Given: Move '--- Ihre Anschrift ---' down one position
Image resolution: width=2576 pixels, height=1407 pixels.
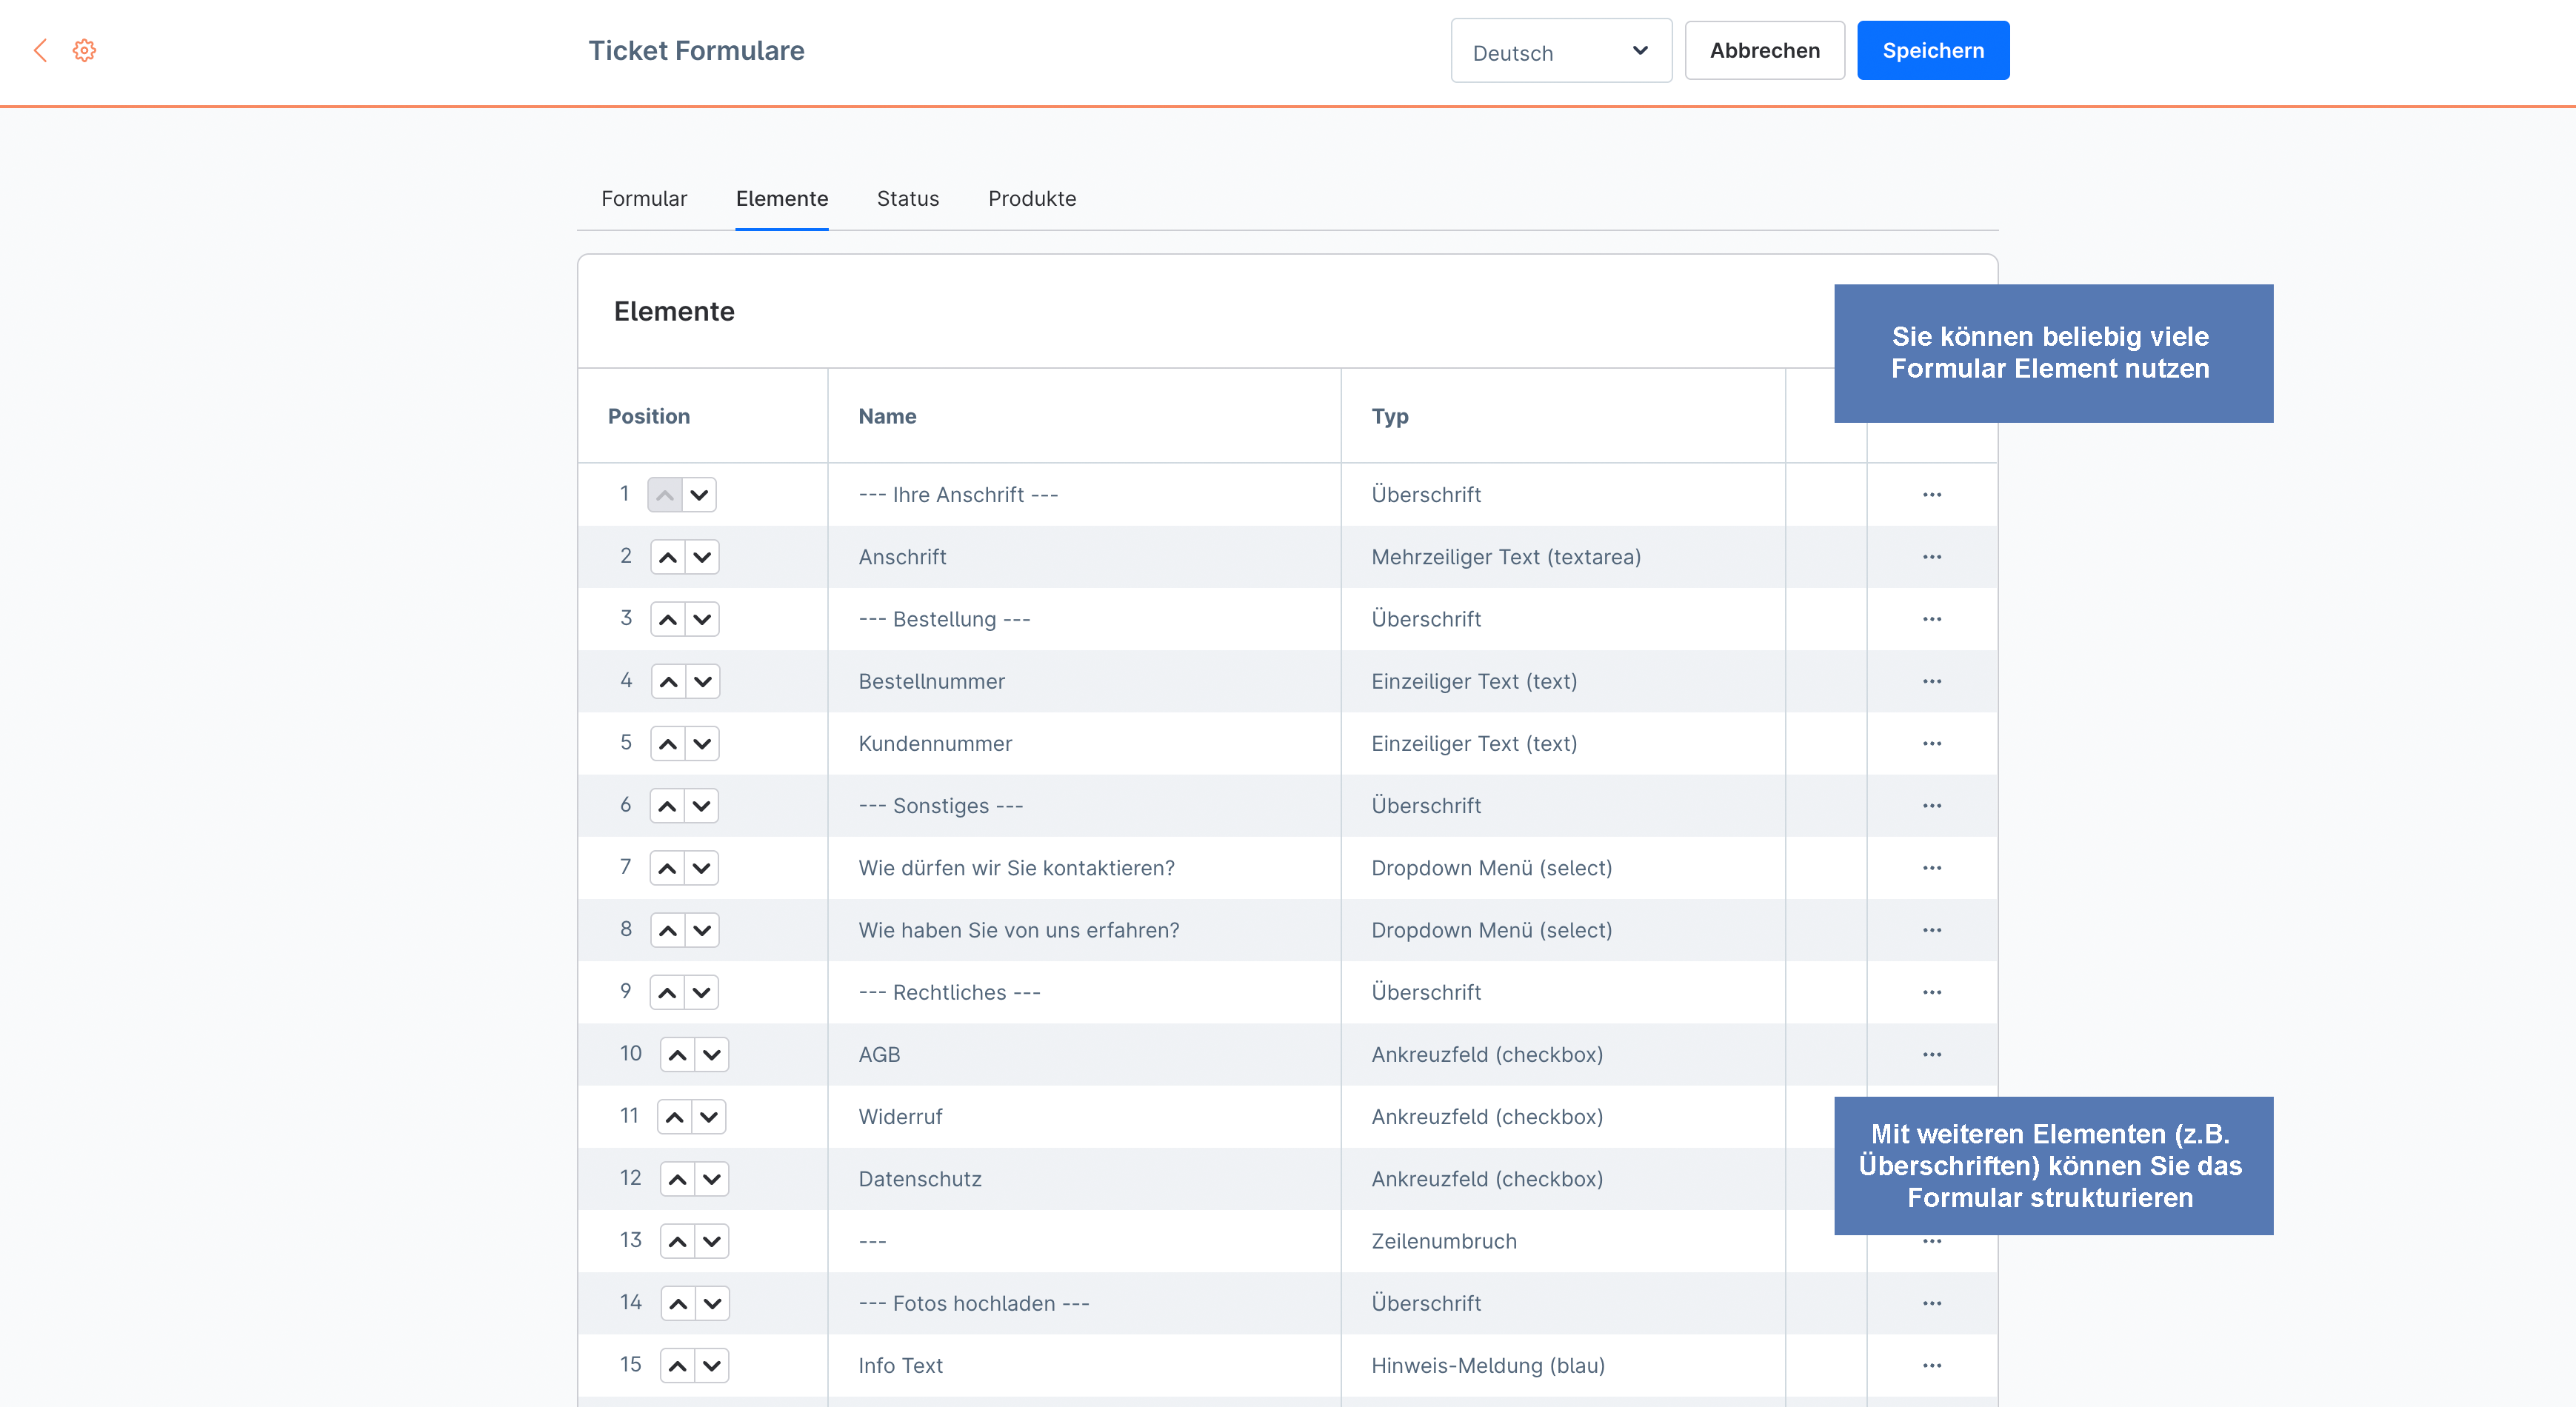Looking at the screenshot, I should pyautogui.click(x=700, y=495).
